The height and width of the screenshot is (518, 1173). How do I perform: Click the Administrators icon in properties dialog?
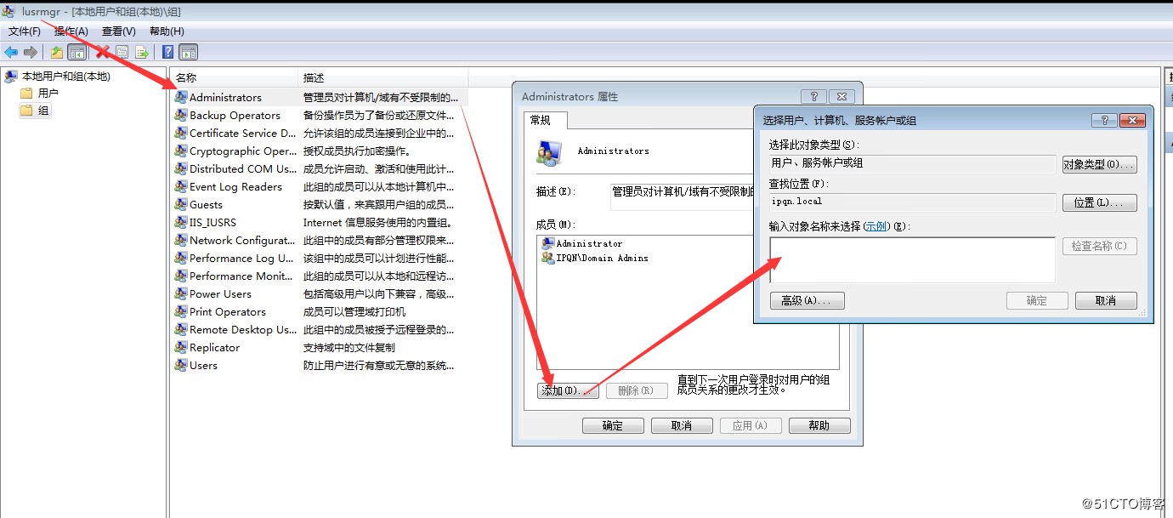click(549, 153)
